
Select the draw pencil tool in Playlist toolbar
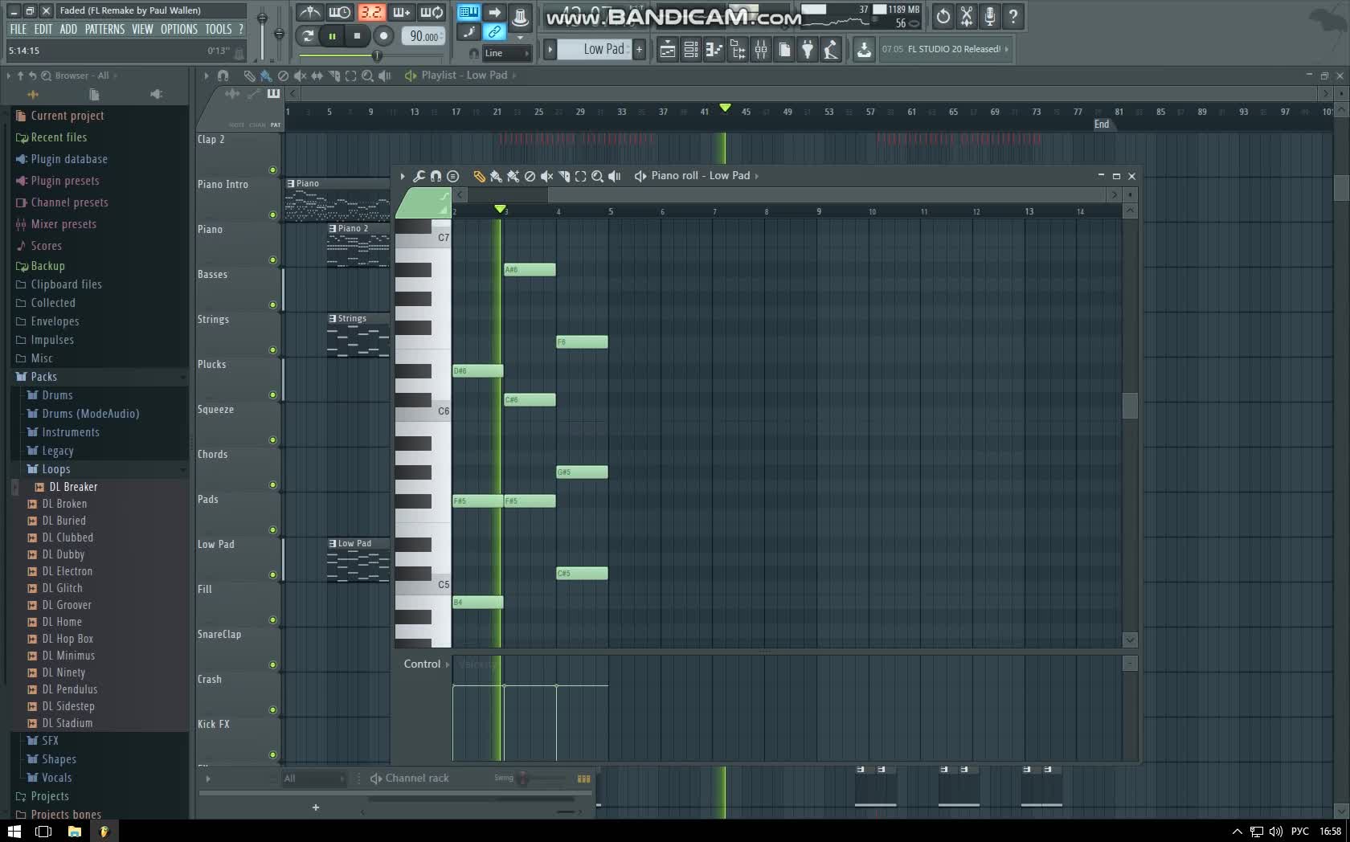(249, 76)
